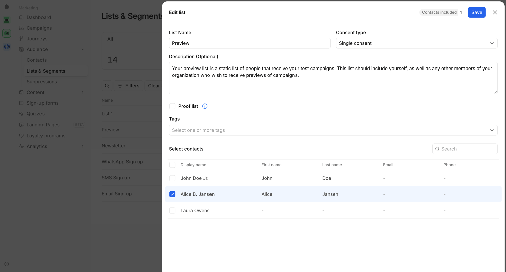Click the blue cube app icon
This screenshot has width=506, height=272.
[7, 47]
